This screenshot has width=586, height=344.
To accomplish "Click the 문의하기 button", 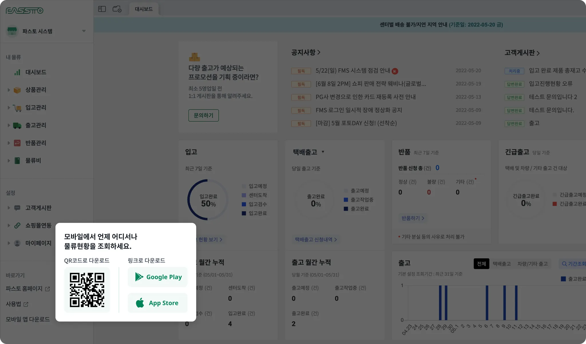I will point(203,115).
